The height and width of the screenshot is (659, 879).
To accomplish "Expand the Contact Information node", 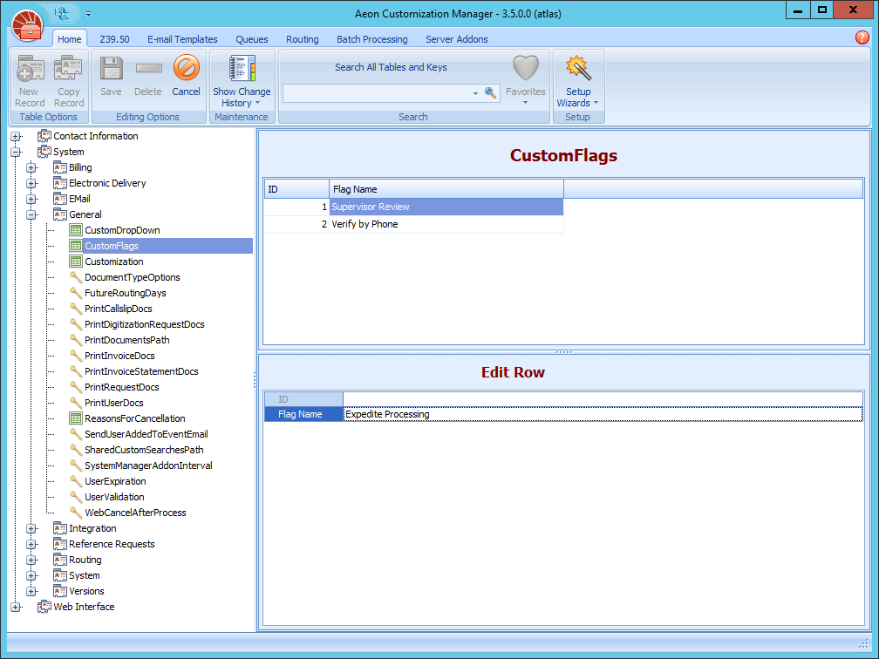I will [x=16, y=136].
